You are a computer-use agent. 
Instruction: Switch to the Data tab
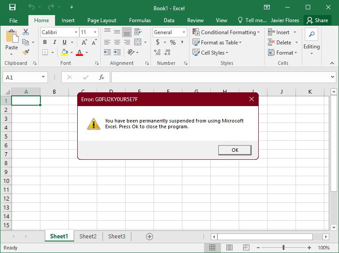[169, 20]
